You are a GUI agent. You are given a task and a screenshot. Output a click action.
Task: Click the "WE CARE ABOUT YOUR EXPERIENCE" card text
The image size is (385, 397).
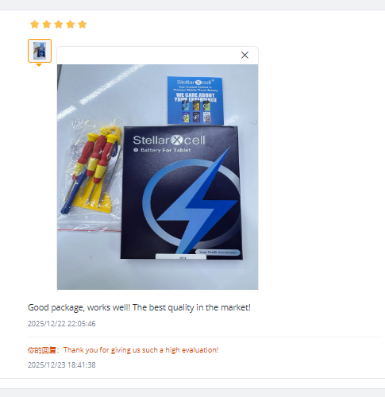[195, 98]
